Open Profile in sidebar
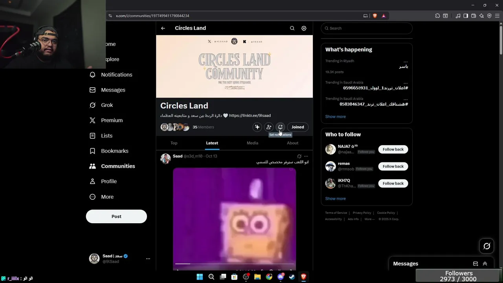The height and width of the screenshot is (283, 503). [103, 181]
